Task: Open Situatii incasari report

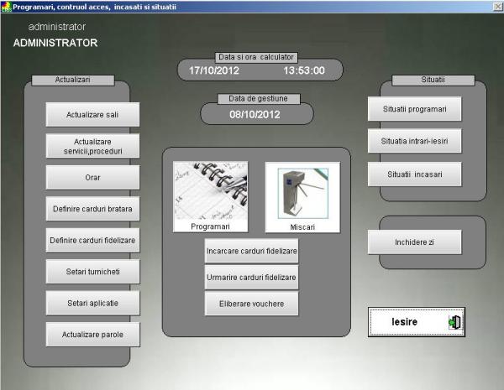Action: [x=414, y=174]
